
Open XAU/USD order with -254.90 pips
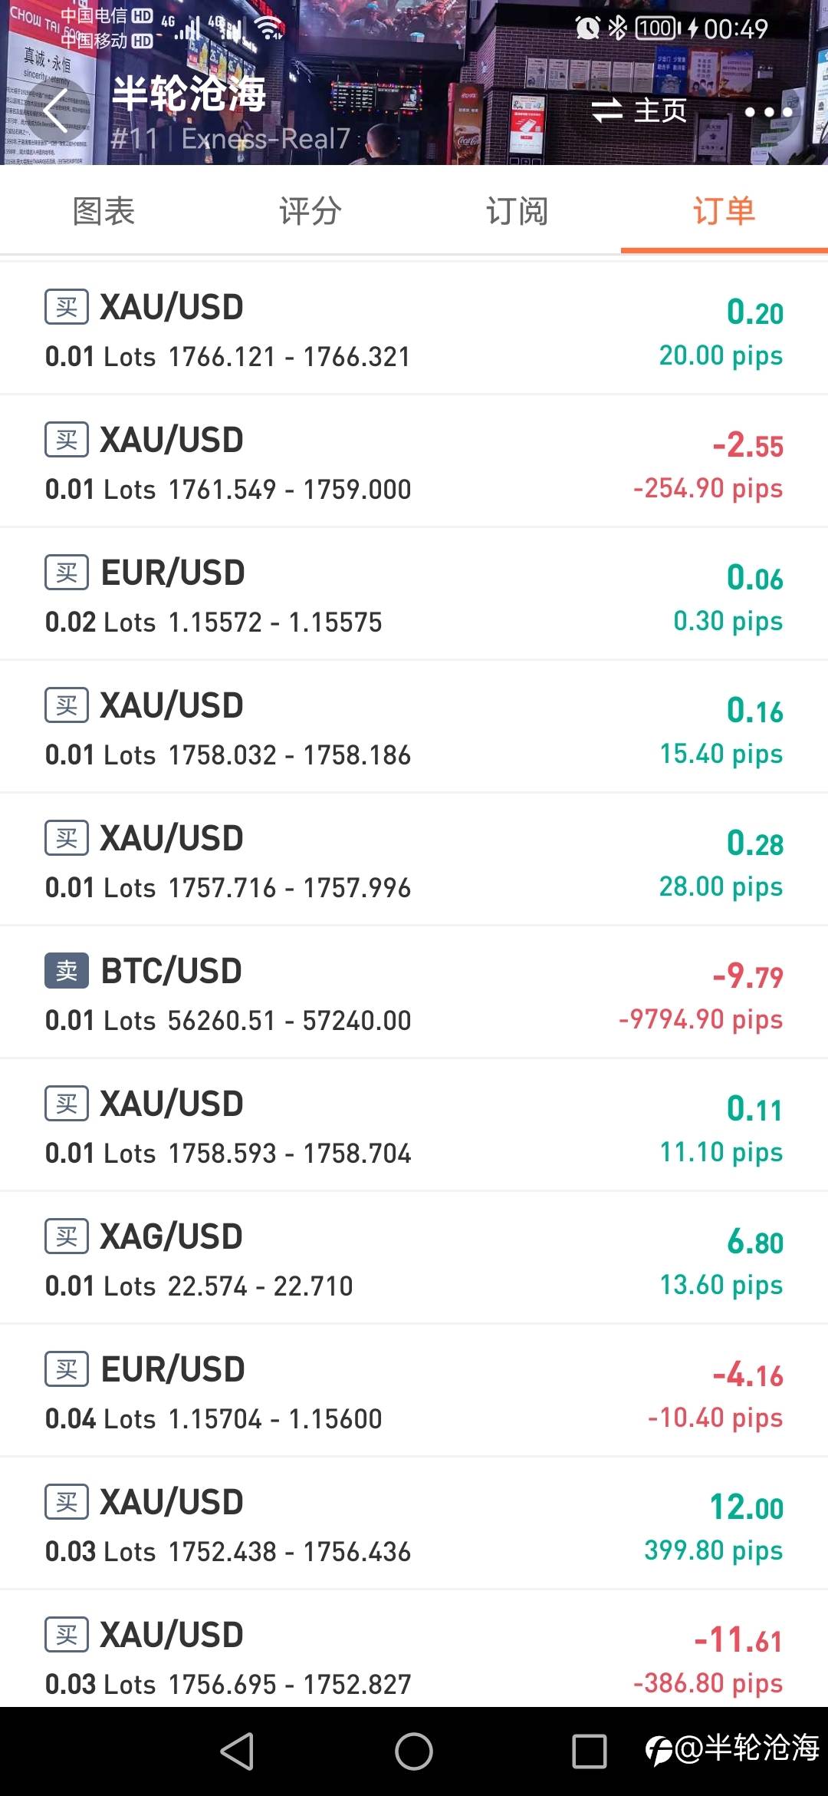[414, 462]
